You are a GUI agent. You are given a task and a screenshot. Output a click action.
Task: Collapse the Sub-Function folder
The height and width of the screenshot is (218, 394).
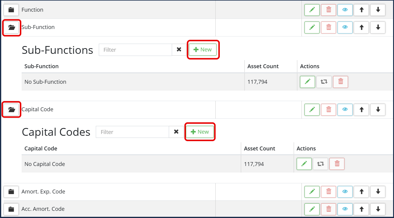pyautogui.click(x=11, y=28)
